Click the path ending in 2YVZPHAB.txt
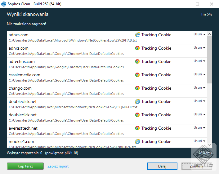This screenshot has height=174, width=219. (73, 40)
